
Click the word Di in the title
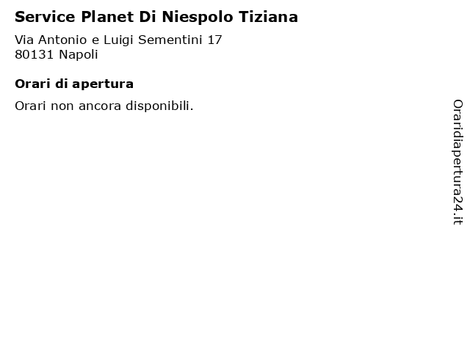[148, 17]
